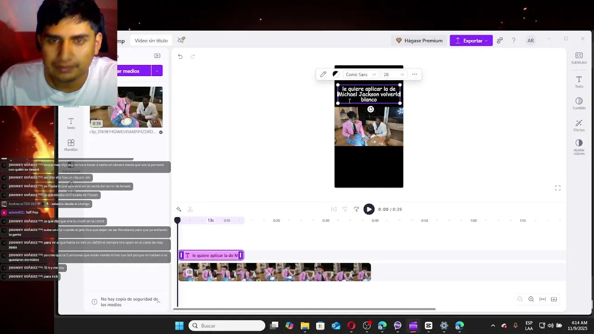Open the font size 28 dropdown
This screenshot has height=334, width=594.
[394, 74]
